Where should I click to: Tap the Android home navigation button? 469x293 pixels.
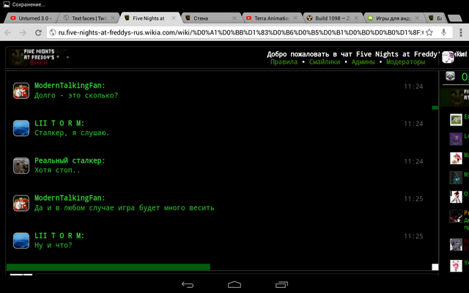pyautogui.click(x=234, y=284)
